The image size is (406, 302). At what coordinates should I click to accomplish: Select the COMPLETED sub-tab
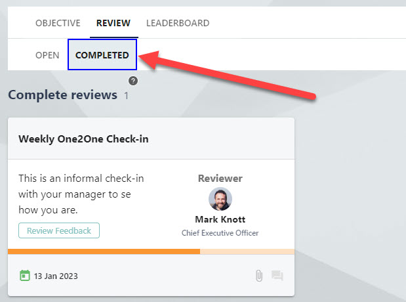102,55
